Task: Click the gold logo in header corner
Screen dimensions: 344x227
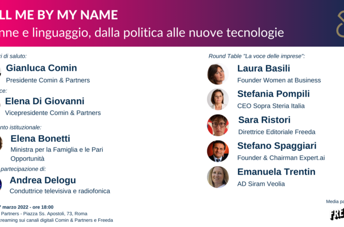Action: 340,24
